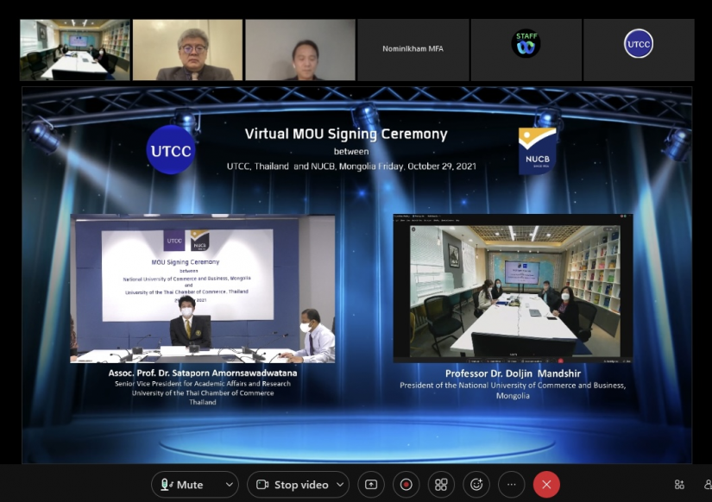Select the third participant video thumbnail
Screen dimensions: 712x502
tap(300, 50)
